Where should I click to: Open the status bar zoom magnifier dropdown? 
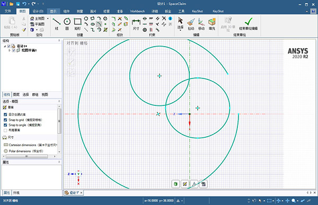pos(297,201)
